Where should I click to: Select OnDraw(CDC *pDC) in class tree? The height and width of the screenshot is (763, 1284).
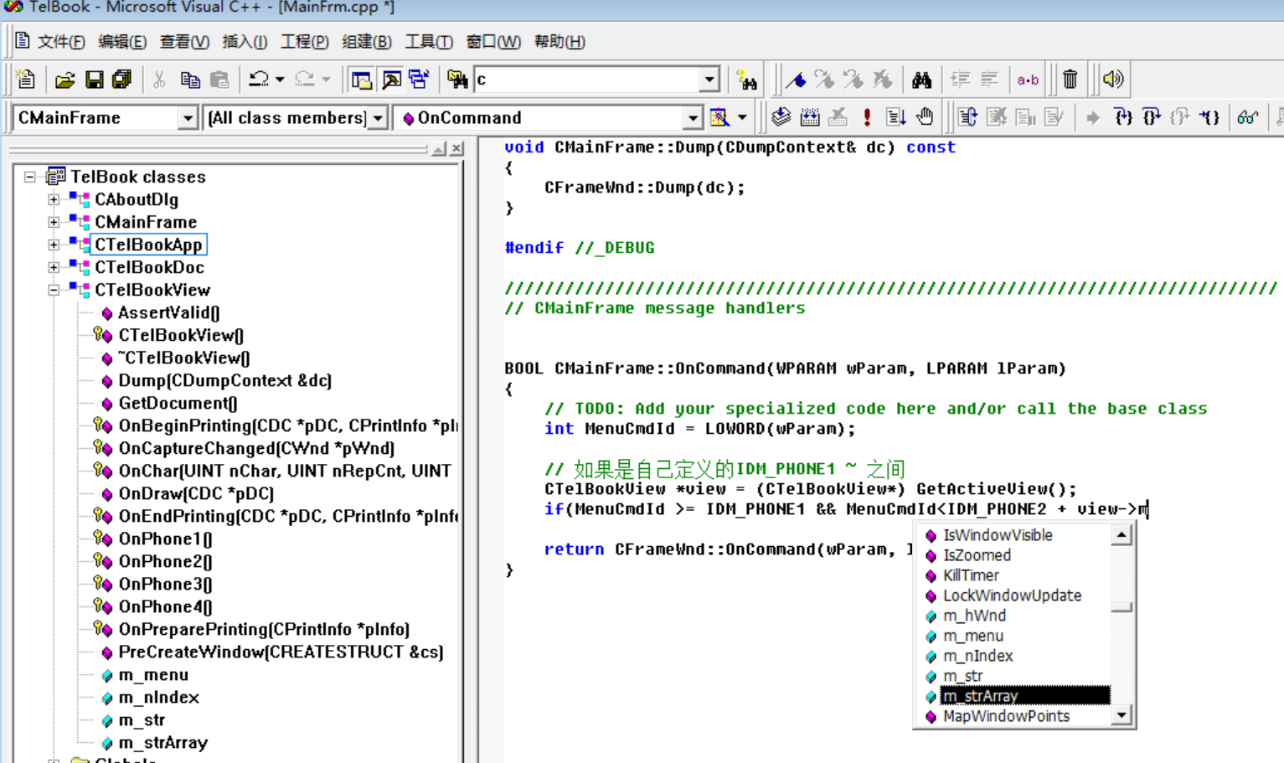click(196, 493)
